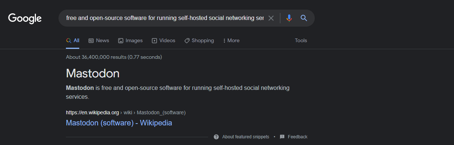Expand the More search options menu
Image resolution: width=454 pixels, height=145 pixels.
(x=231, y=41)
